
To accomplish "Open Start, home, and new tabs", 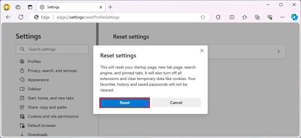I will (x=47, y=98).
